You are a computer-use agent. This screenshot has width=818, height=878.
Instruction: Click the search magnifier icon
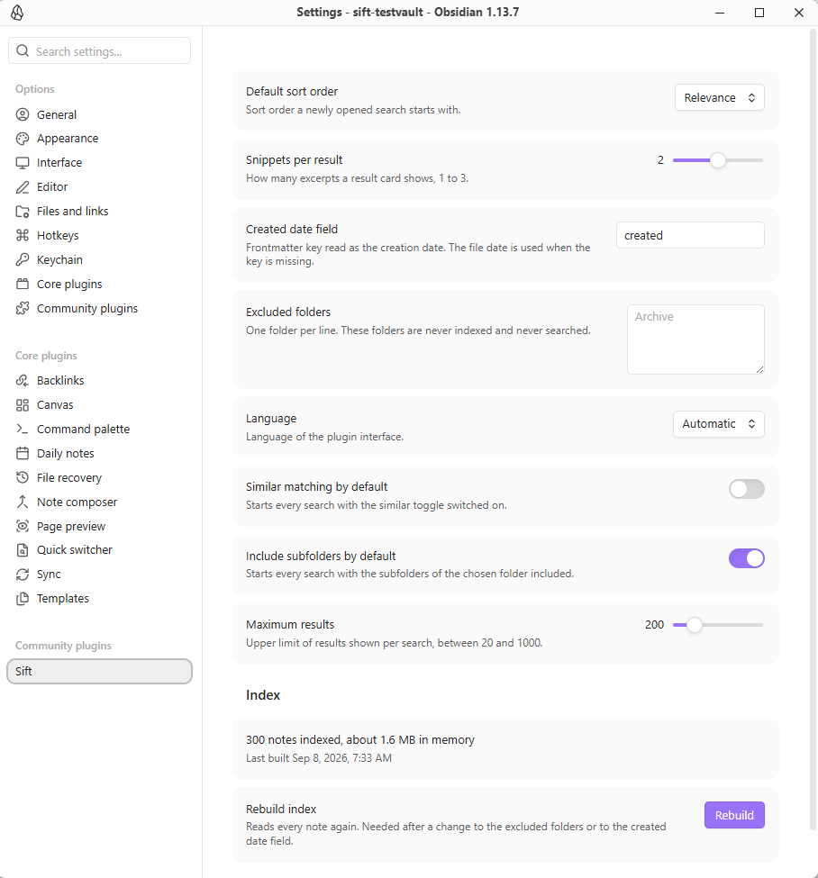click(23, 51)
